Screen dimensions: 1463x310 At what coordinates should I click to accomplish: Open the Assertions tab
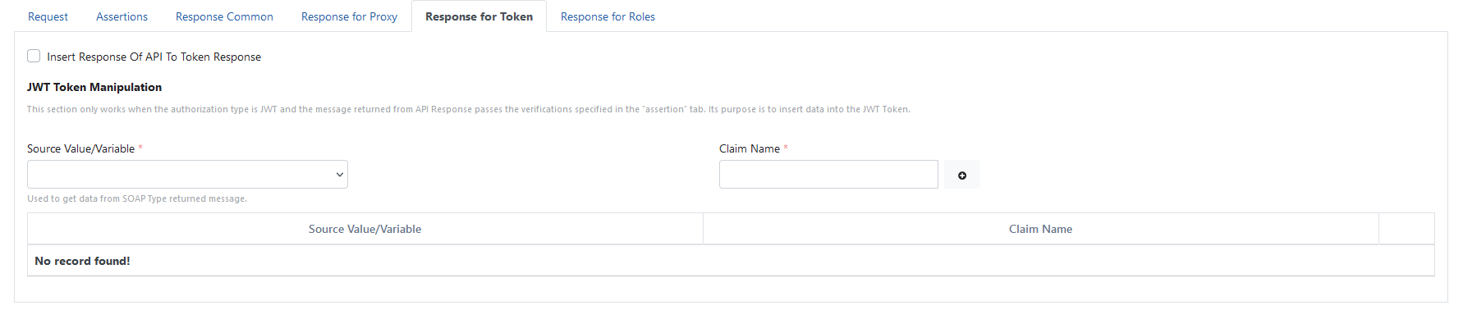pos(122,16)
